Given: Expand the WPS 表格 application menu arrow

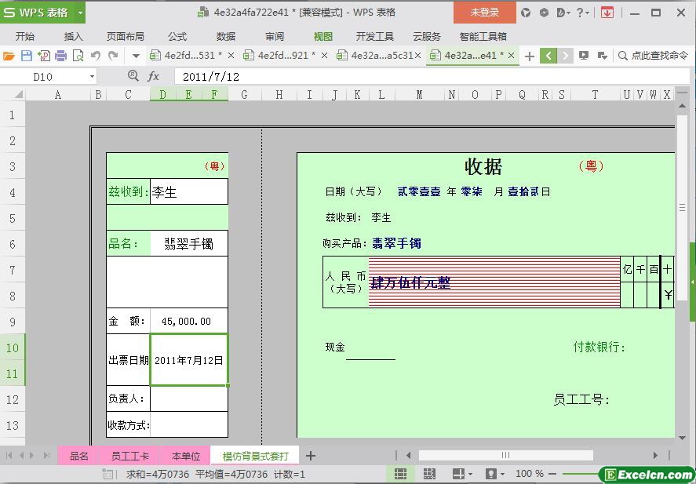Looking at the screenshot, I should [80, 13].
